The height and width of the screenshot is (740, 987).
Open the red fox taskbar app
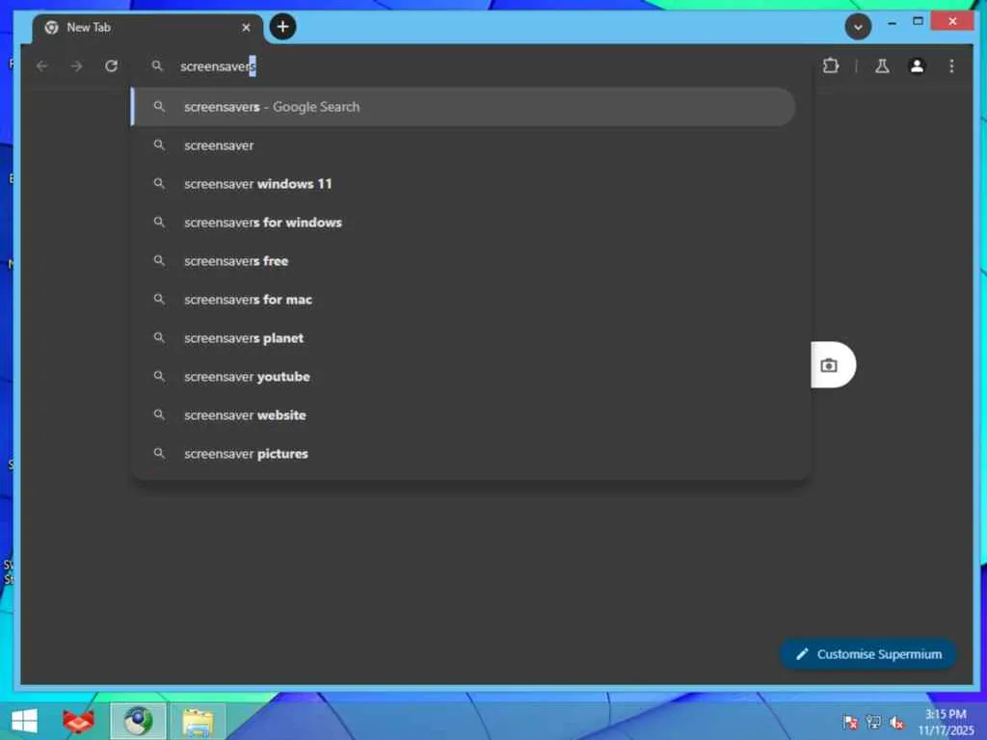point(79,721)
